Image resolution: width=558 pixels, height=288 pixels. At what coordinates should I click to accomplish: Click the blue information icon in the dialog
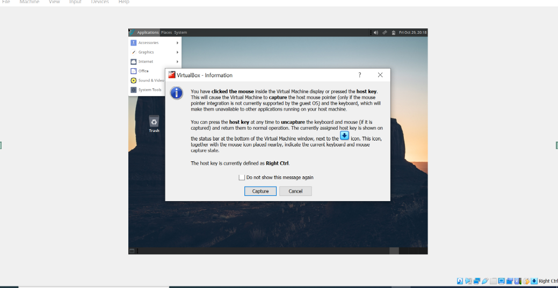coord(177,93)
